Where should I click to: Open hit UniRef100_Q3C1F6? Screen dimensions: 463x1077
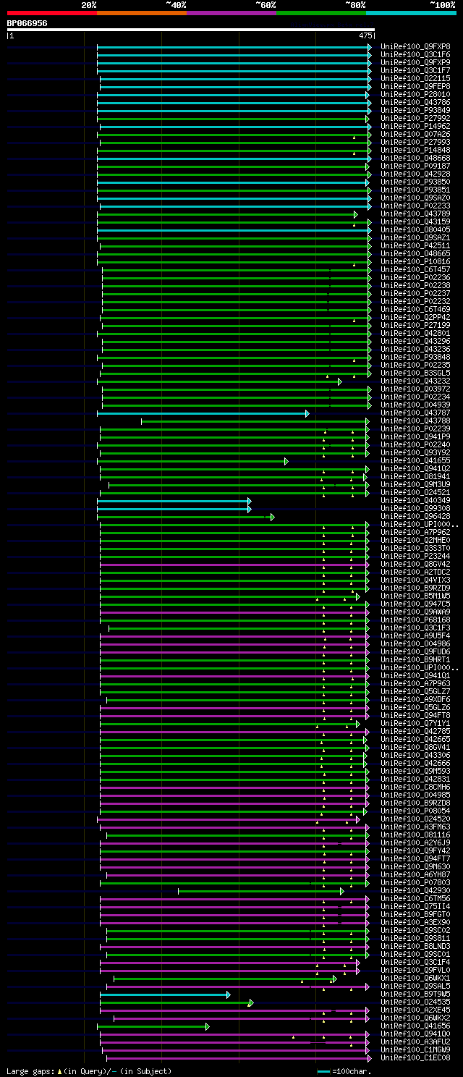pyautogui.click(x=415, y=55)
